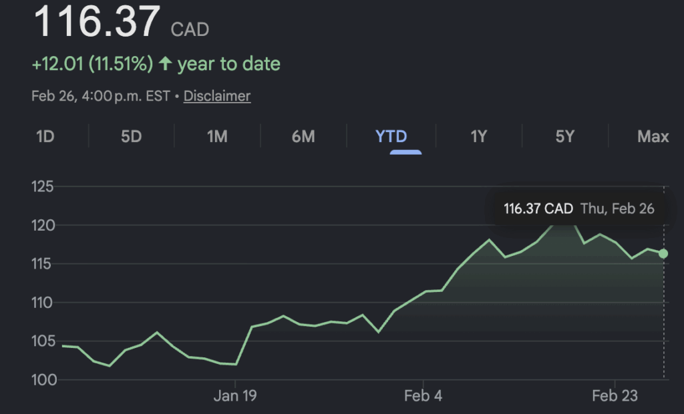Image resolution: width=684 pixels, height=414 pixels.
Task: Click the Jan 19 axis label
Action: (235, 396)
